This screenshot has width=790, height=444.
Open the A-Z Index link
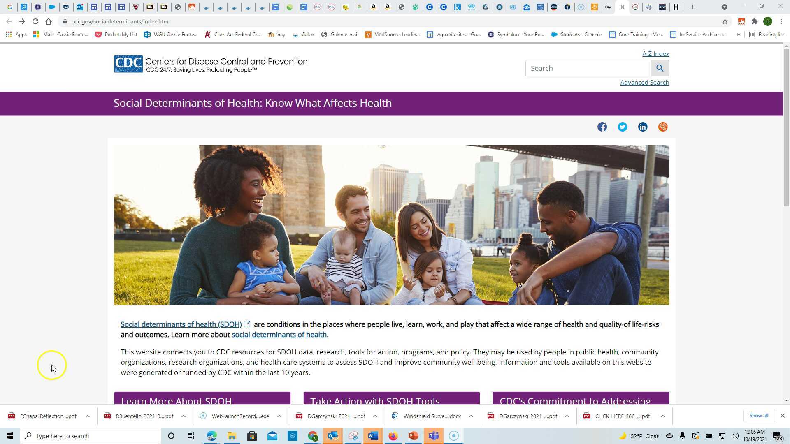point(655,53)
